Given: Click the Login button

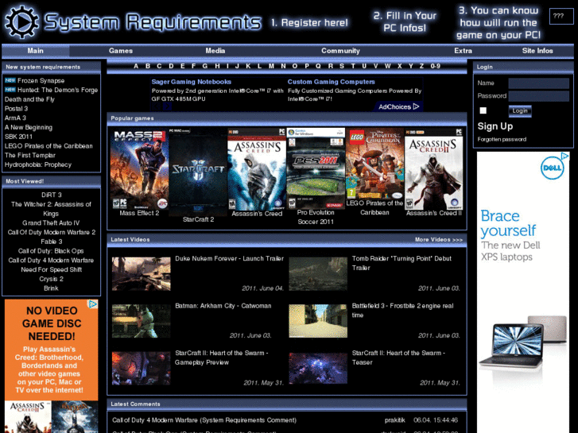Looking at the screenshot, I should click(x=520, y=111).
